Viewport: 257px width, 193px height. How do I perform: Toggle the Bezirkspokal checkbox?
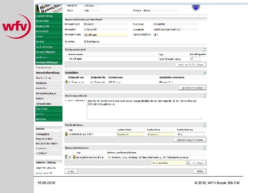(85, 42)
